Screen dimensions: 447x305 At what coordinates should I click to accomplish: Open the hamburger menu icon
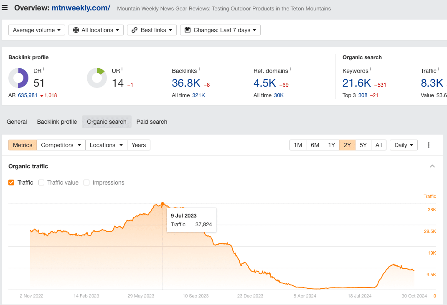[x=5, y=7]
